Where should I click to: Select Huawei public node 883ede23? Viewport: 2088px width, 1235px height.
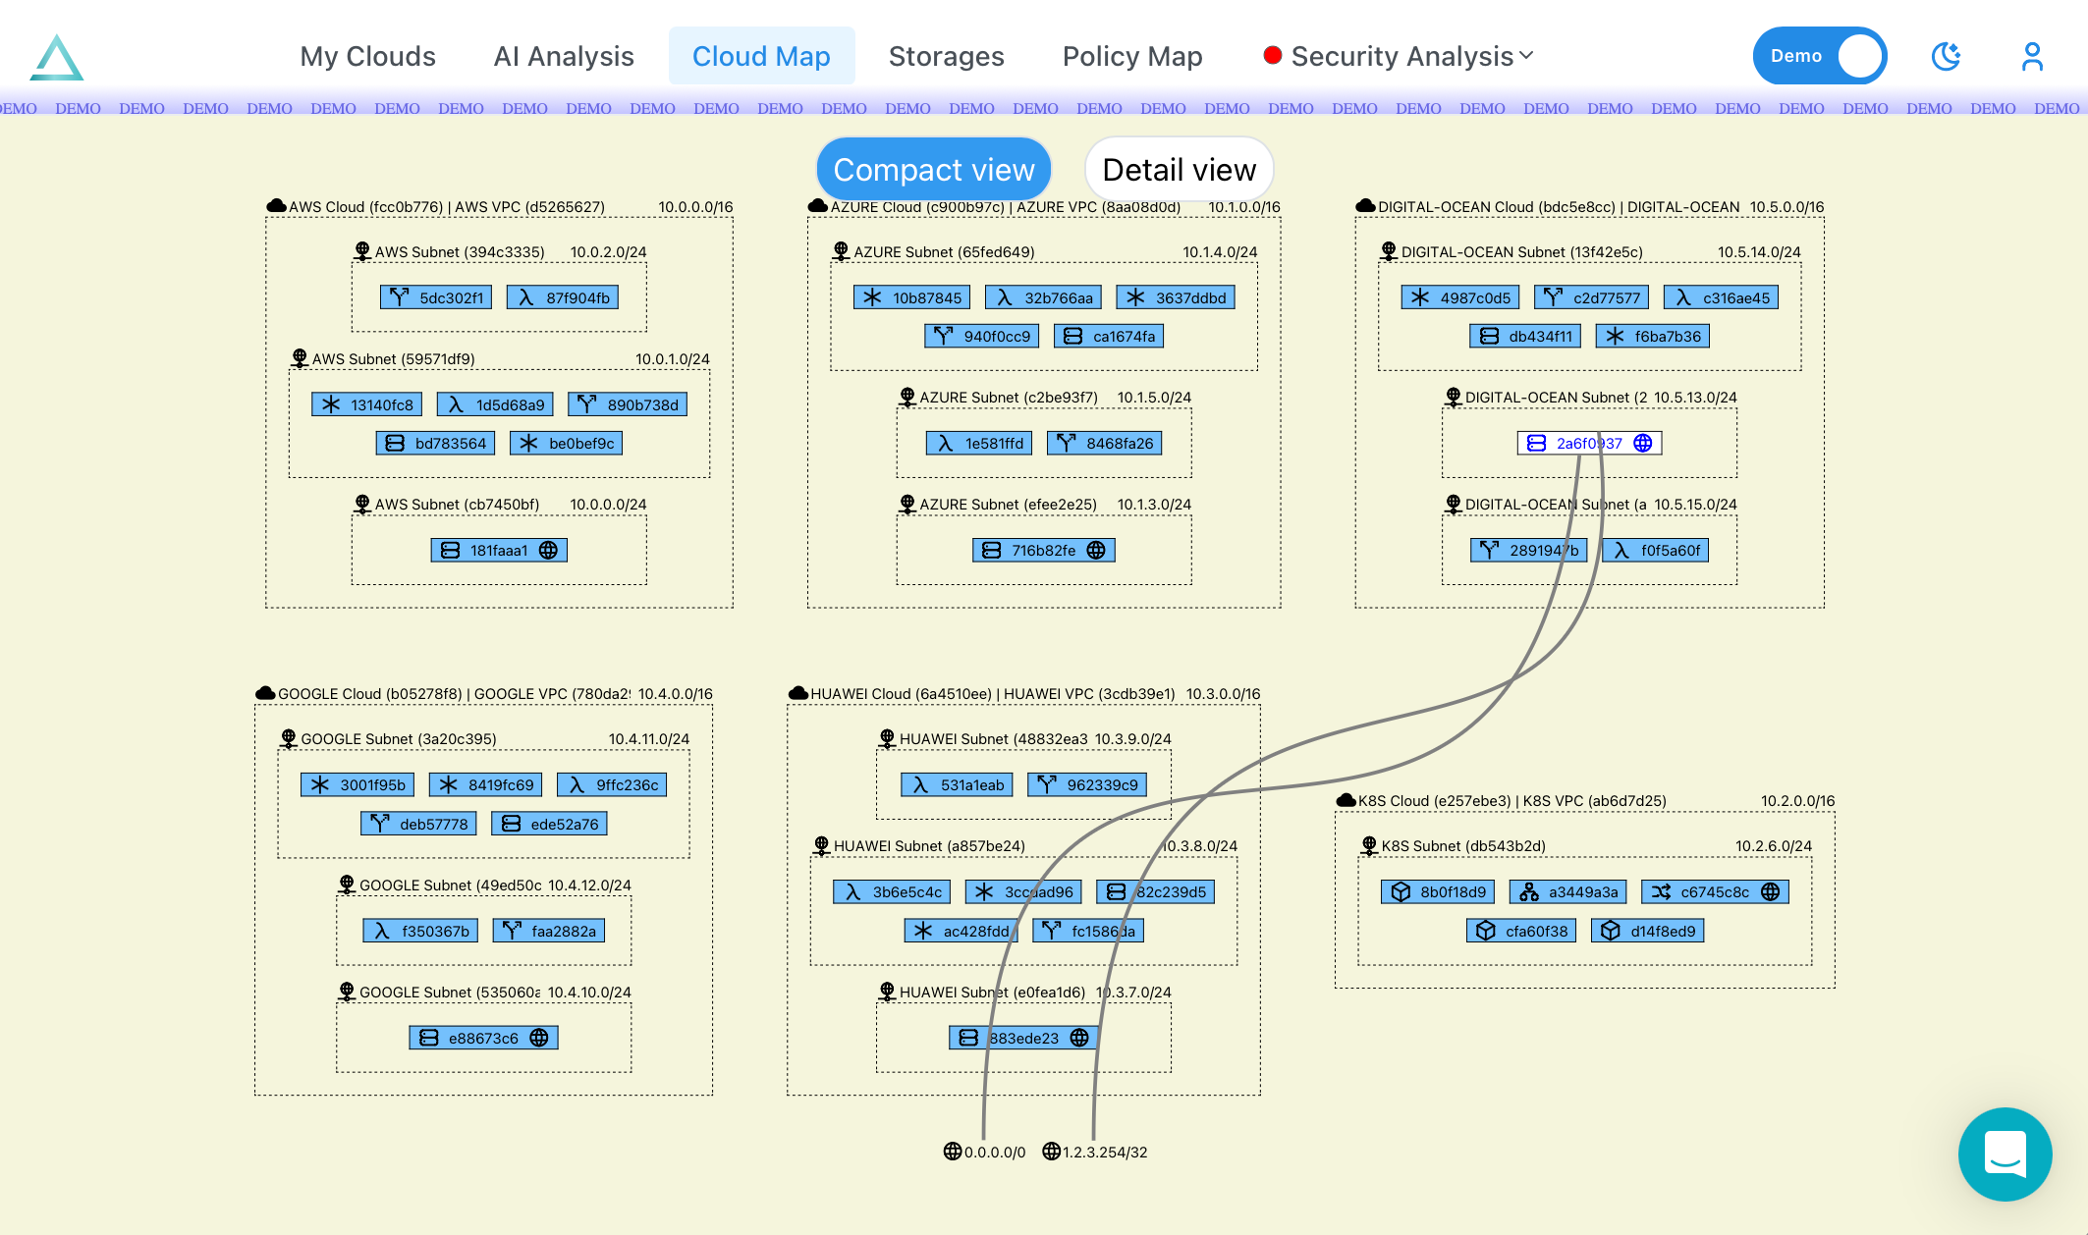1023,1039
